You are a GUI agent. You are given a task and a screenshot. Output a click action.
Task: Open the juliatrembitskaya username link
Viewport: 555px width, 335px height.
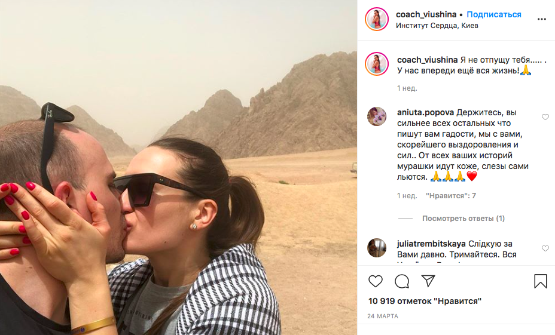coord(431,244)
